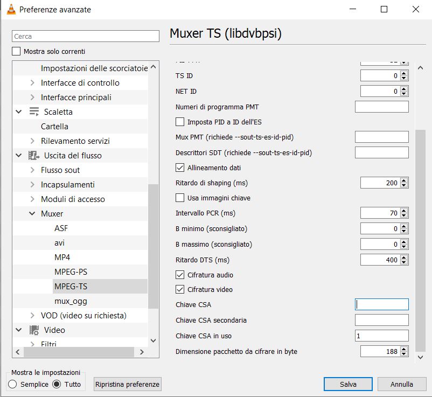The height and width of the screenshot is (397, 432).
Task: Expand Interfacce di controllo node
Action: (32, 82)
